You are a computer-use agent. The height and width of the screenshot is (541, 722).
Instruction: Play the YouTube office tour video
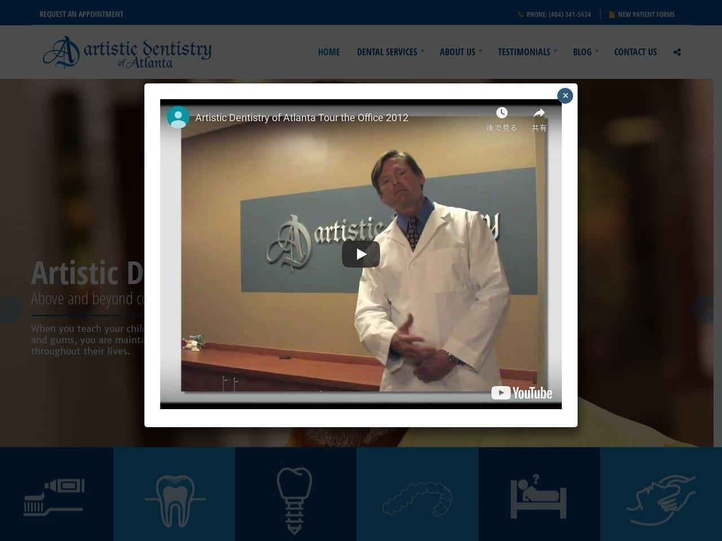coord(361,254)
